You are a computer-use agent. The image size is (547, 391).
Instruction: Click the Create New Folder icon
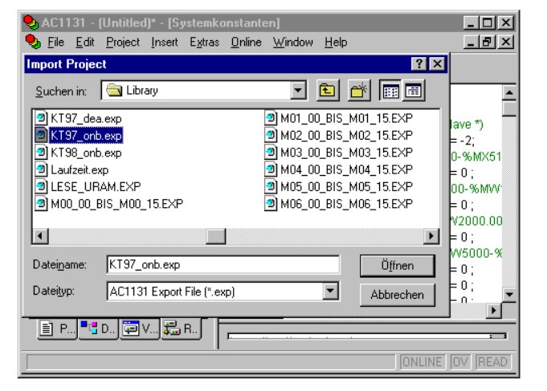coord(358,91)
